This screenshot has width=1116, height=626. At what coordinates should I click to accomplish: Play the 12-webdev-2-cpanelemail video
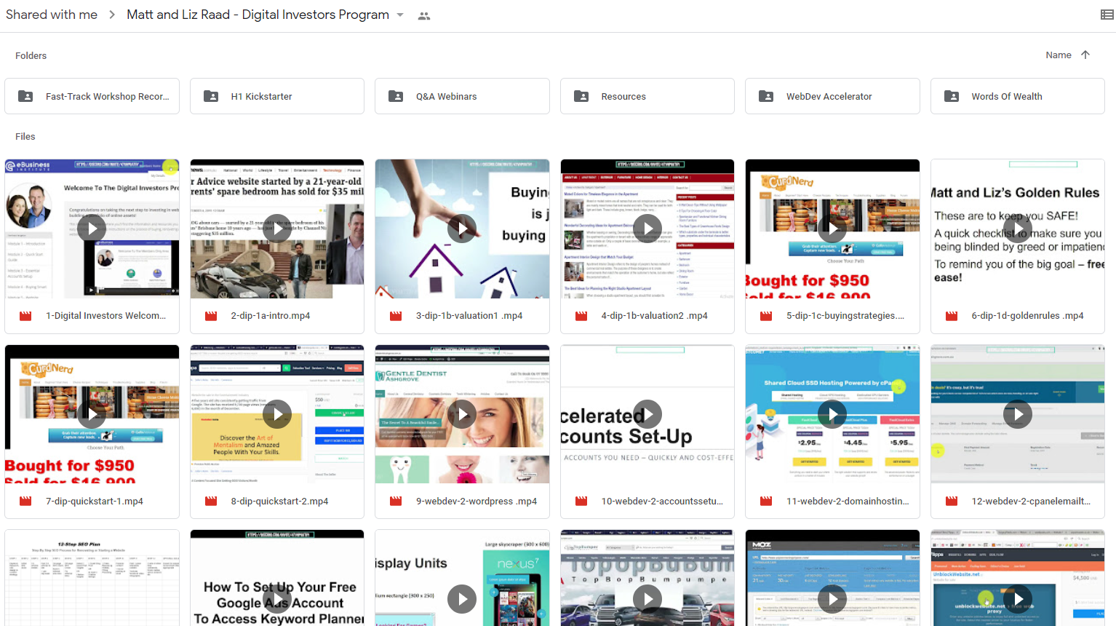click(x=1018, y=414)
